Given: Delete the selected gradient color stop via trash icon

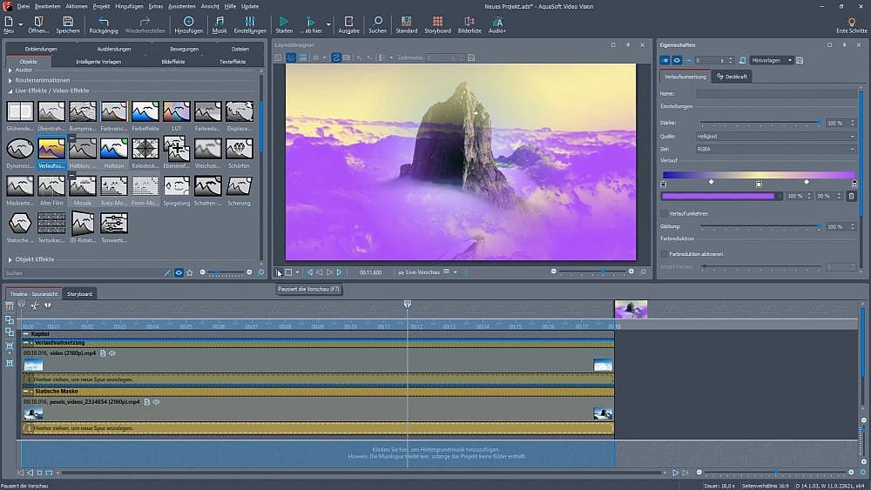Looking at the screenshot, I should point(851,197).
